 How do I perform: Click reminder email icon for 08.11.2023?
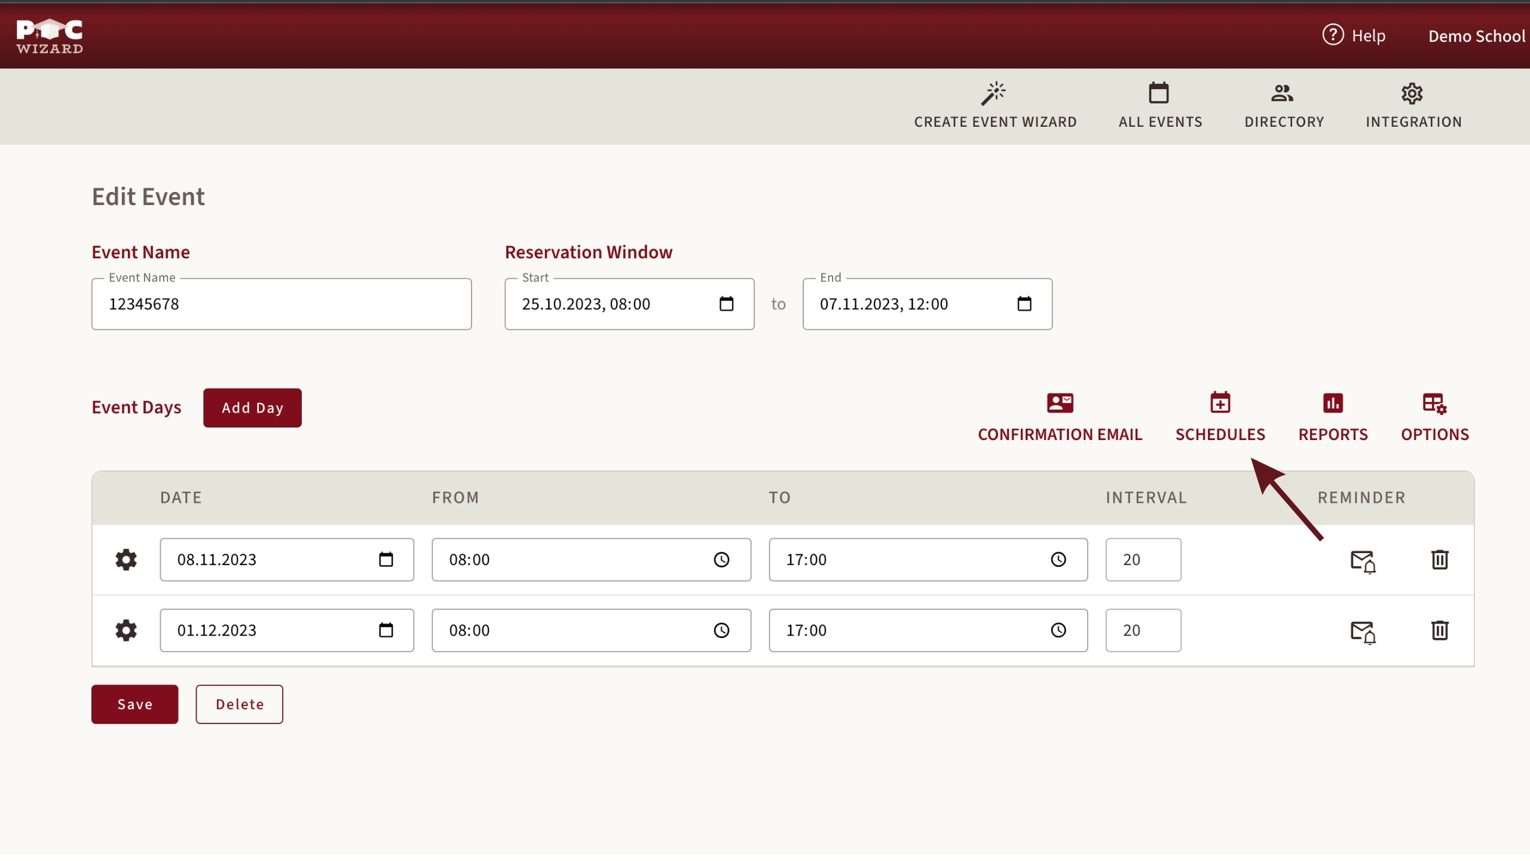click(1363, 561)
